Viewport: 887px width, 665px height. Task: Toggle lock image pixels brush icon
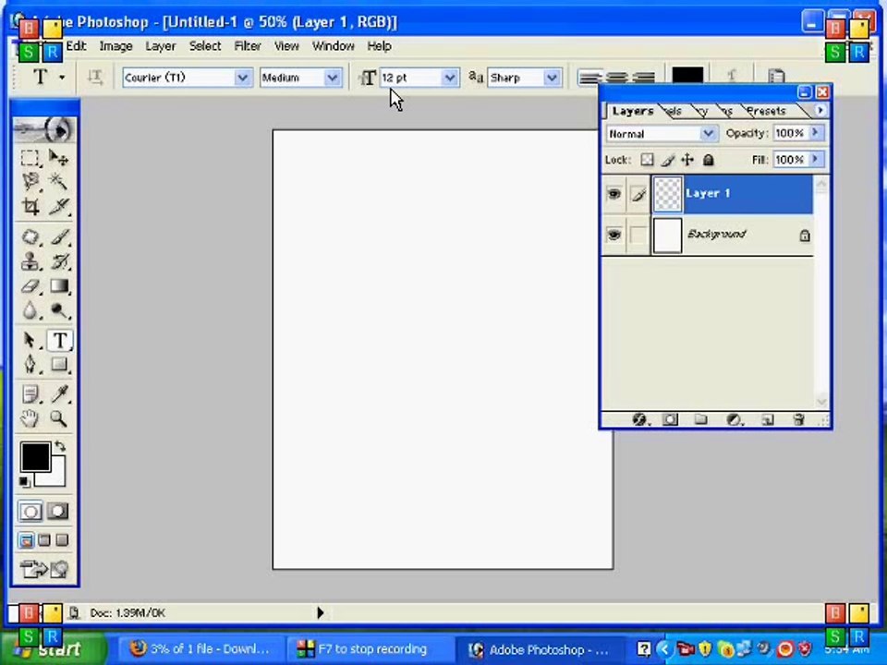coord(667,160)
